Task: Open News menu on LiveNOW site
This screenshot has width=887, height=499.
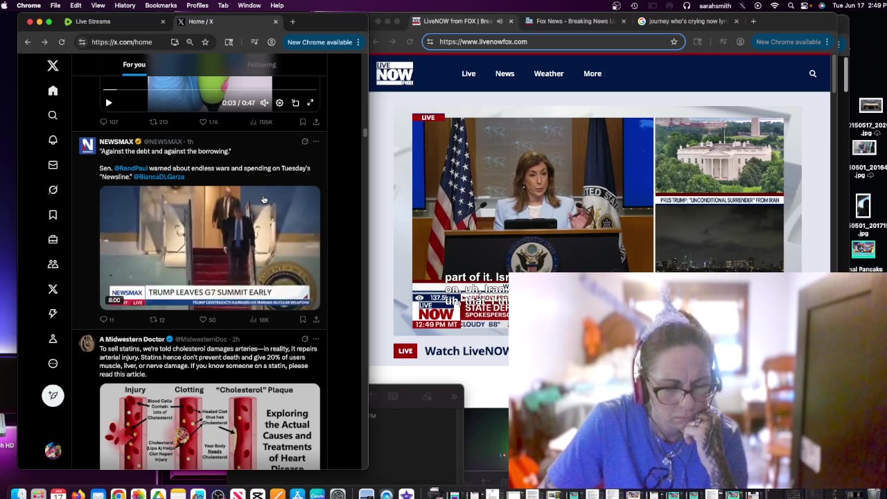Action: [x=504, y=73]
